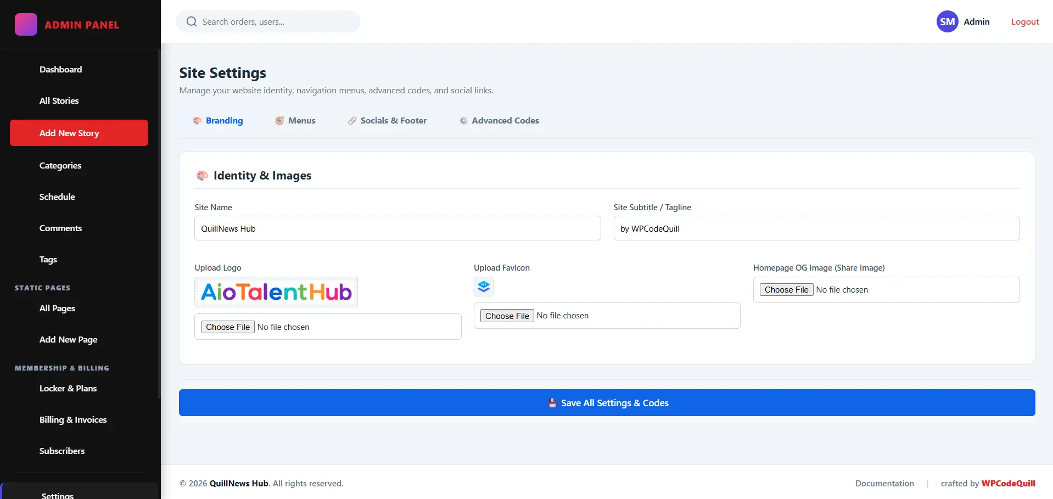Click the floppy disk icon in Save button
Viewport: 1053px width, 499px height.
tap(552, 403)
